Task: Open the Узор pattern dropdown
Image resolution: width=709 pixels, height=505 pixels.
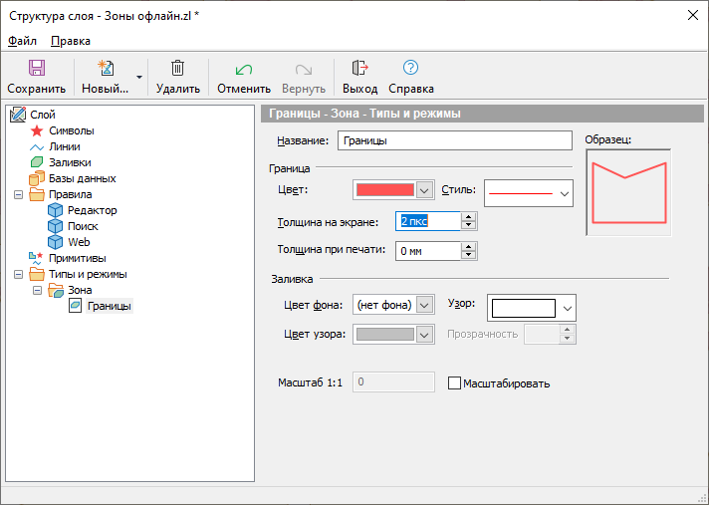Action: point(568,308)
